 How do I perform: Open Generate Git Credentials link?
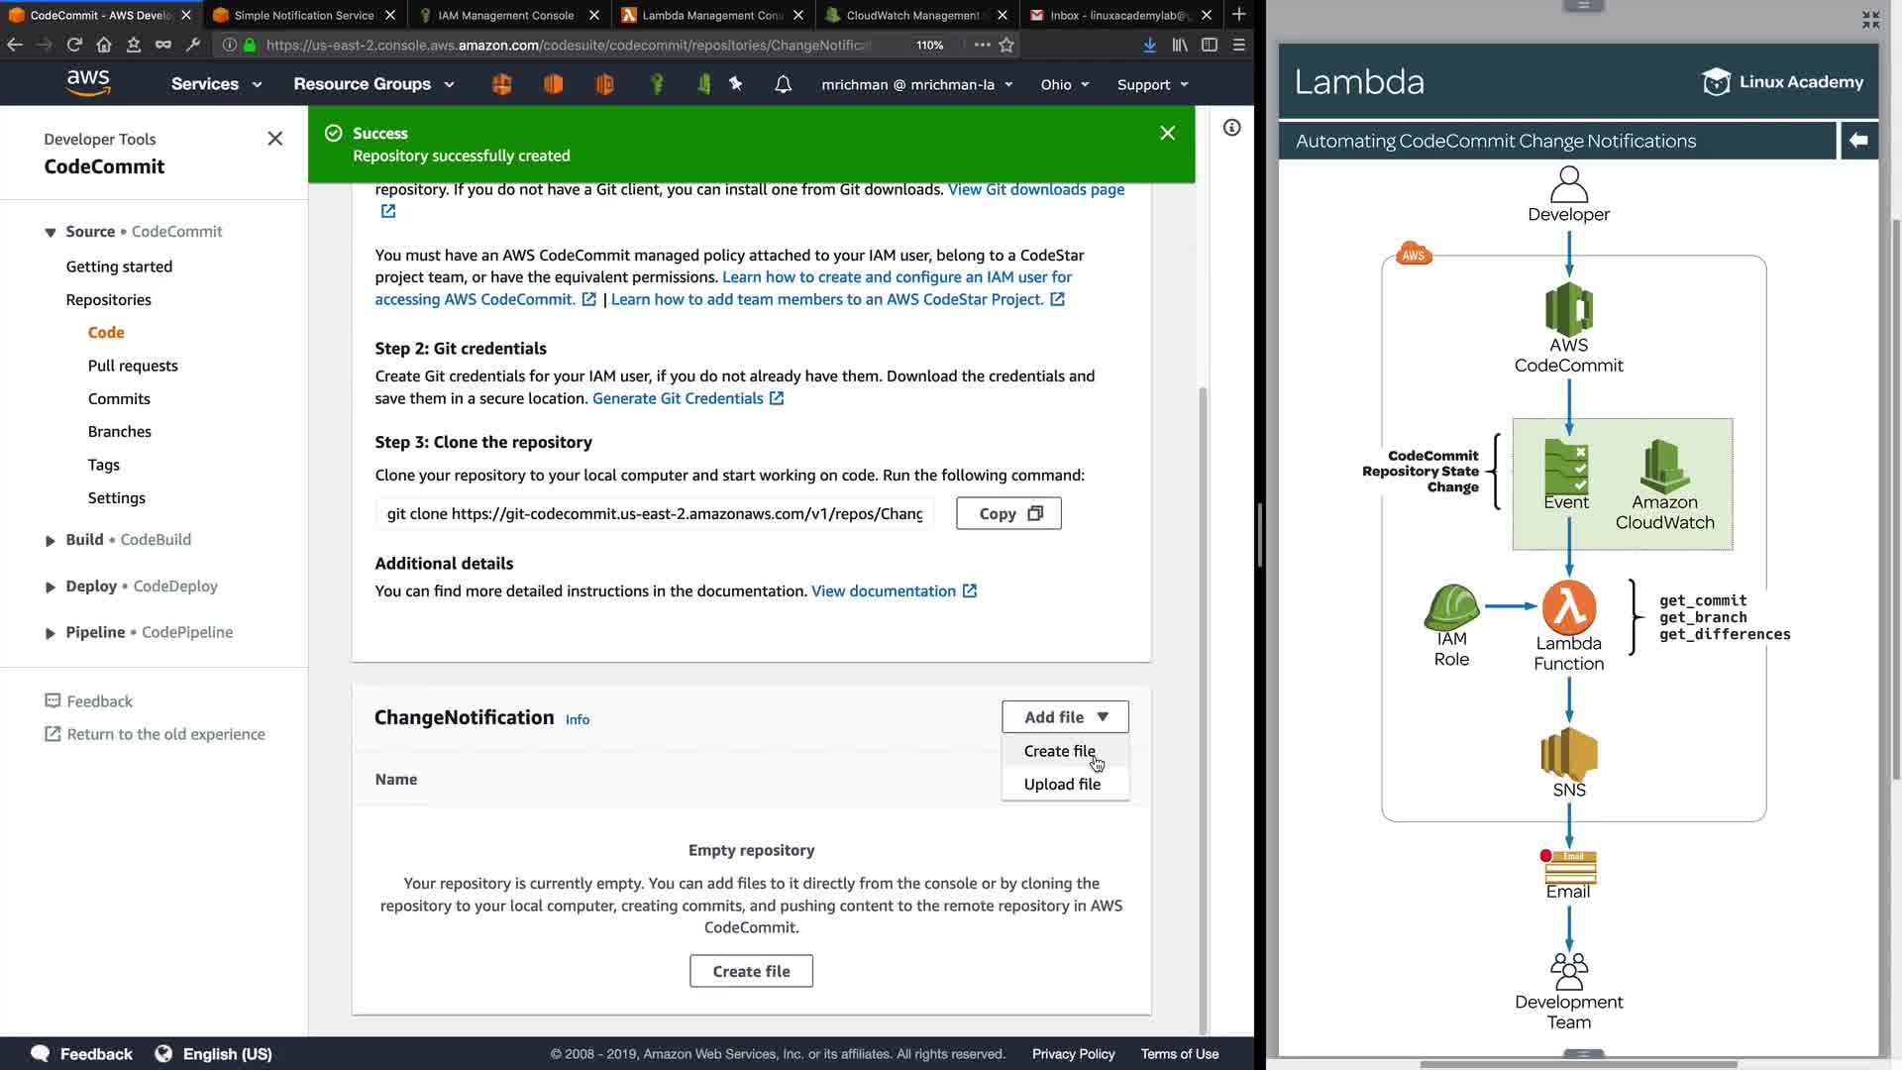[678, 398]
